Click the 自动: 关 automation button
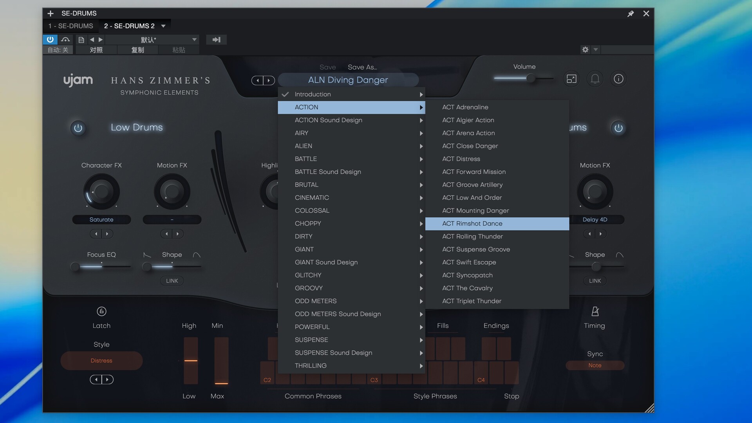 click(58, 50)
